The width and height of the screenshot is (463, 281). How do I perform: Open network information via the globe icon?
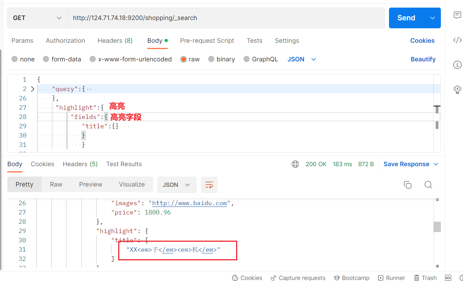coord(295,164)
